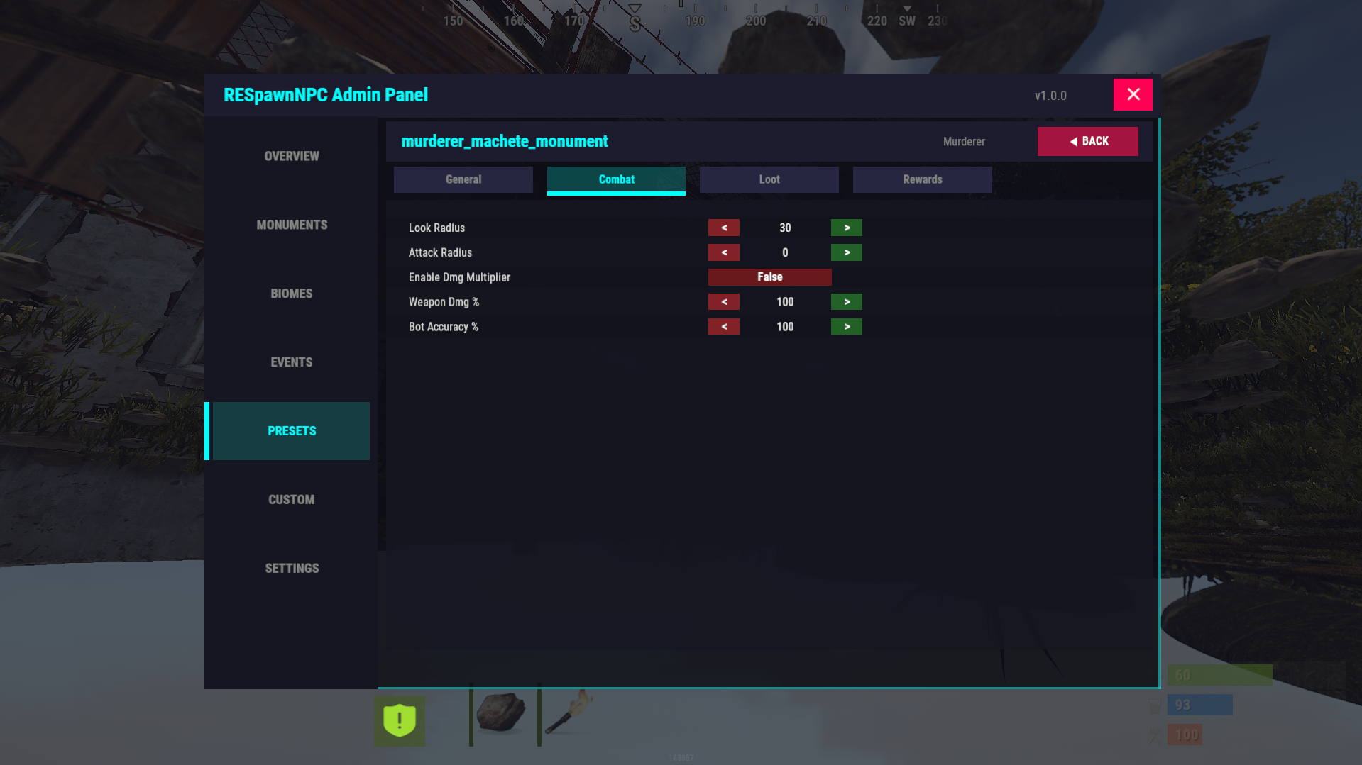Open the Overview section in sidebar

pos(291,156)
